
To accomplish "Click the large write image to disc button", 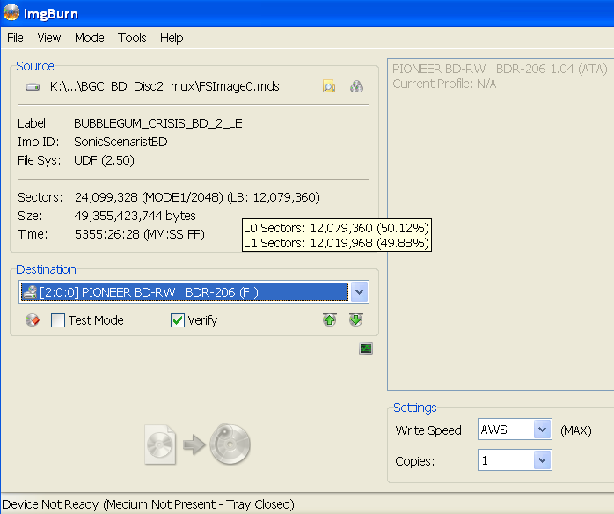I will click(x=197, y=444).
